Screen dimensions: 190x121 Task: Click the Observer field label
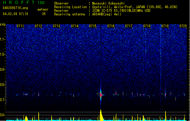pyautogui.click(x=61, y=3)
